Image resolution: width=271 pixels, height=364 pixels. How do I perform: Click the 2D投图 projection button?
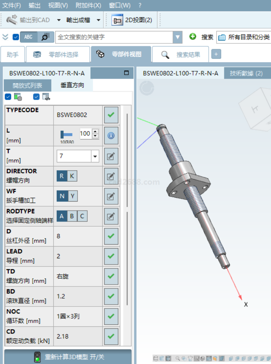click(132, 20)
